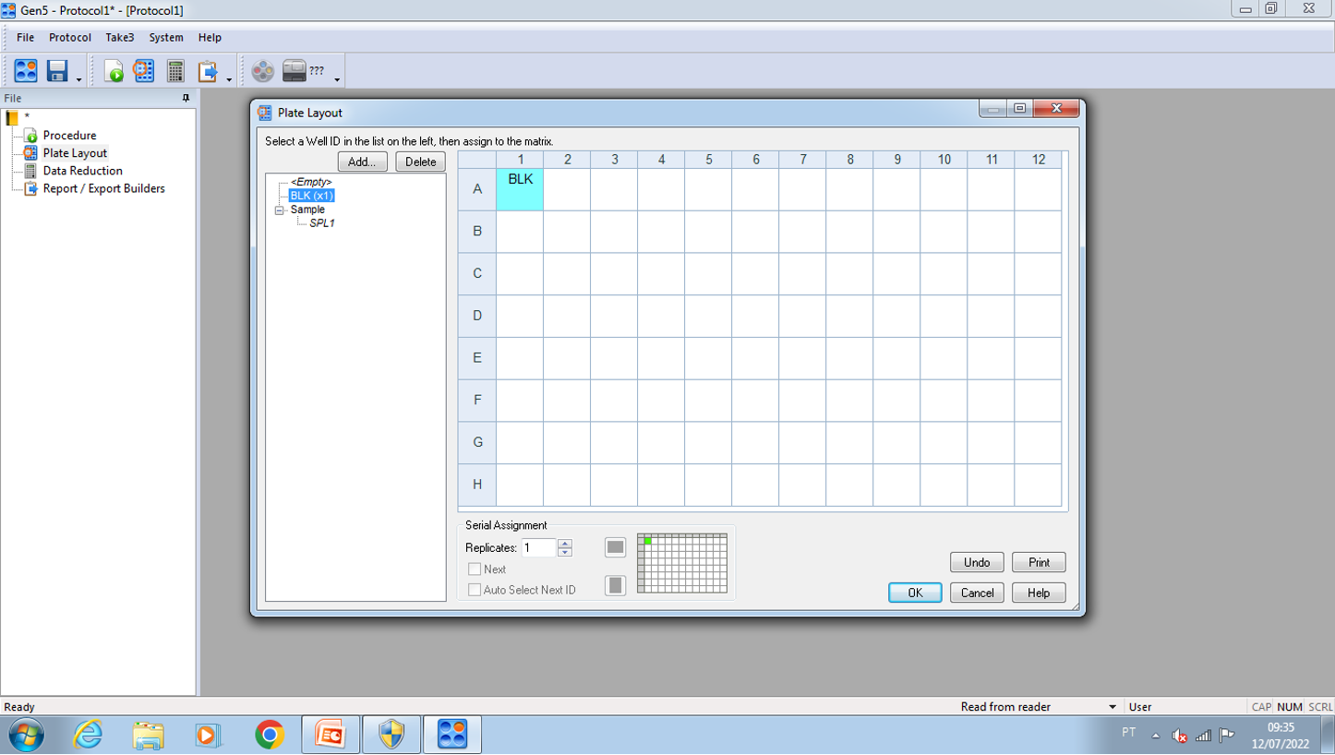
Task: Pin the File panel with pushpin icon
Action: [186, 98]
